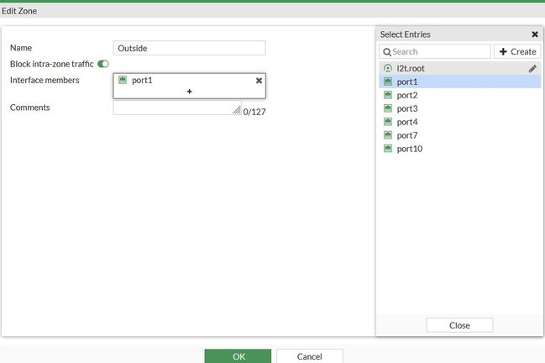
Task: Click the port10 interface icon
Action: point(388,149)
